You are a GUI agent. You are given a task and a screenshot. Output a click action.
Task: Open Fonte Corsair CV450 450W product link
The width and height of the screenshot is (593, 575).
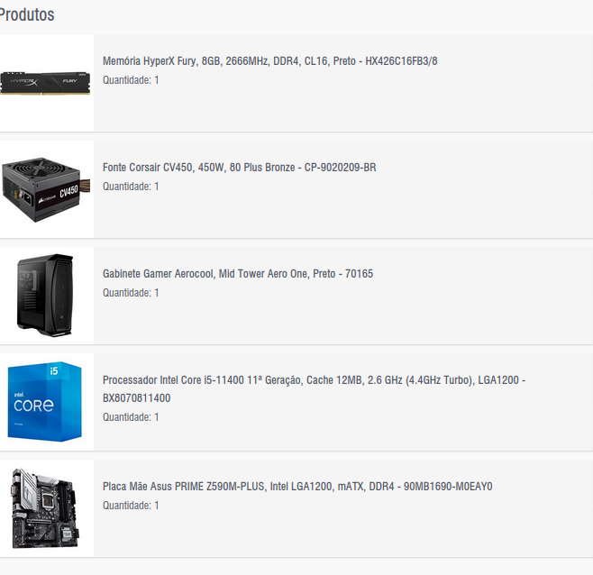pyautogui.click(x=240, y=168)
